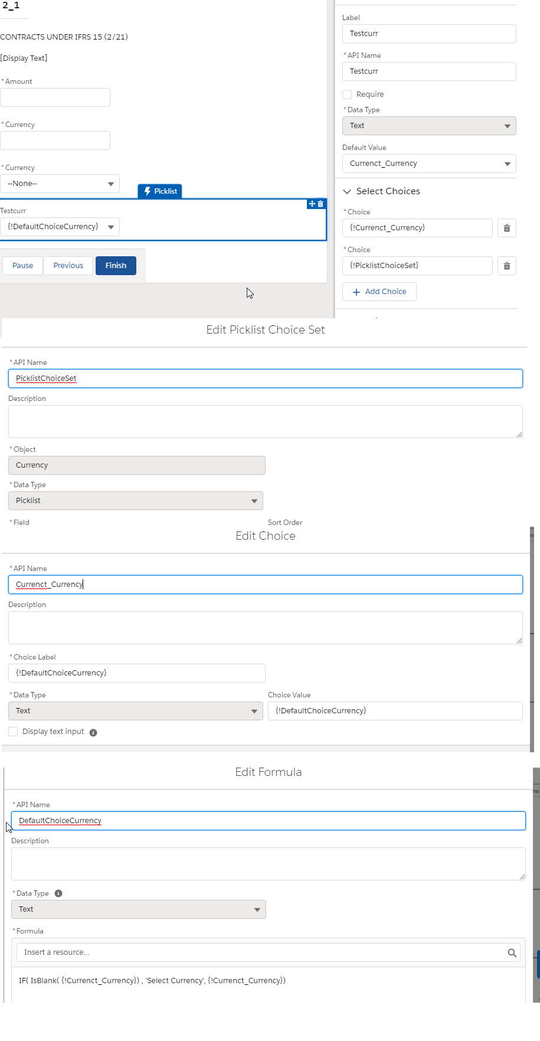This screenshot has height=1041, width=540.
Task: Delete the {!PicklistChoiceSet} choice with trash icon
Action: [x=506, y=266]
